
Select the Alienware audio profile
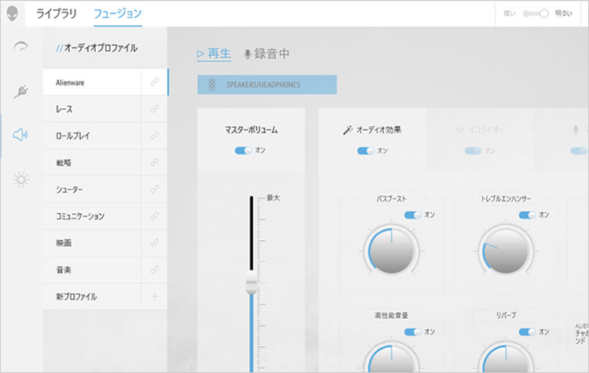point(92,82)
